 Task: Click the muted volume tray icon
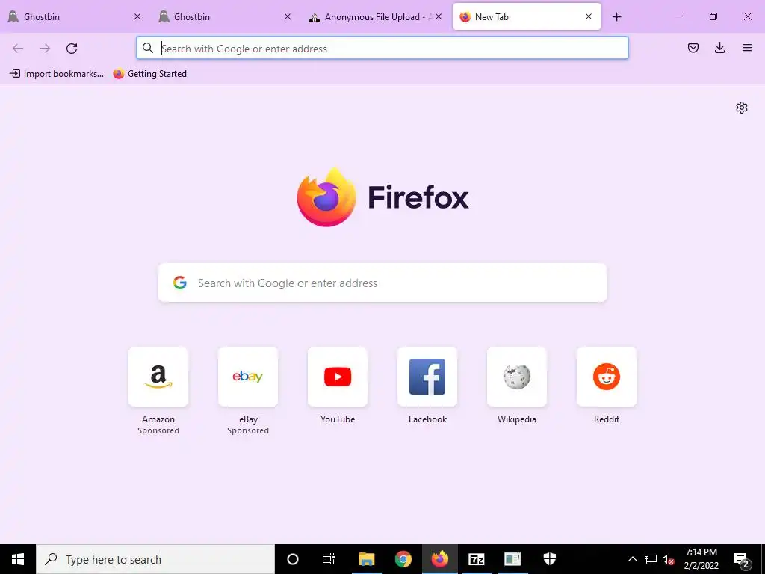click(x=668, y=559)
